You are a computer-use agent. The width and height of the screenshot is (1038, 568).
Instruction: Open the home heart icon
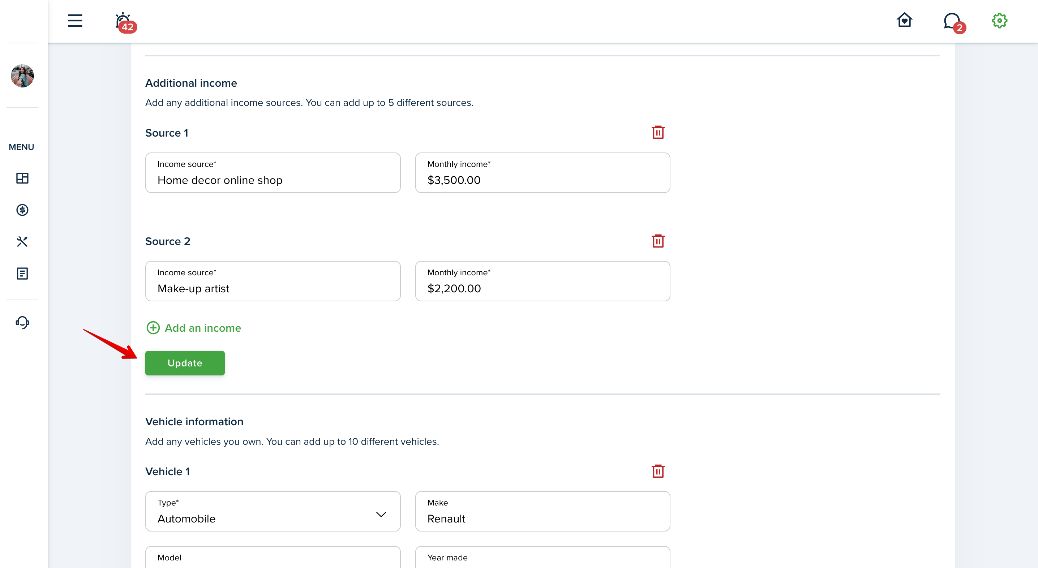click(x=904, y=20)
